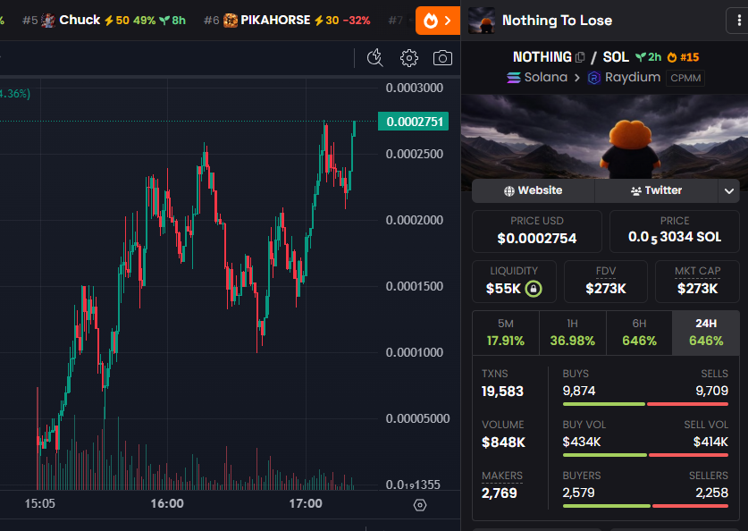
Task: Click the SELLS count 9,709
Action: point(711,391)
